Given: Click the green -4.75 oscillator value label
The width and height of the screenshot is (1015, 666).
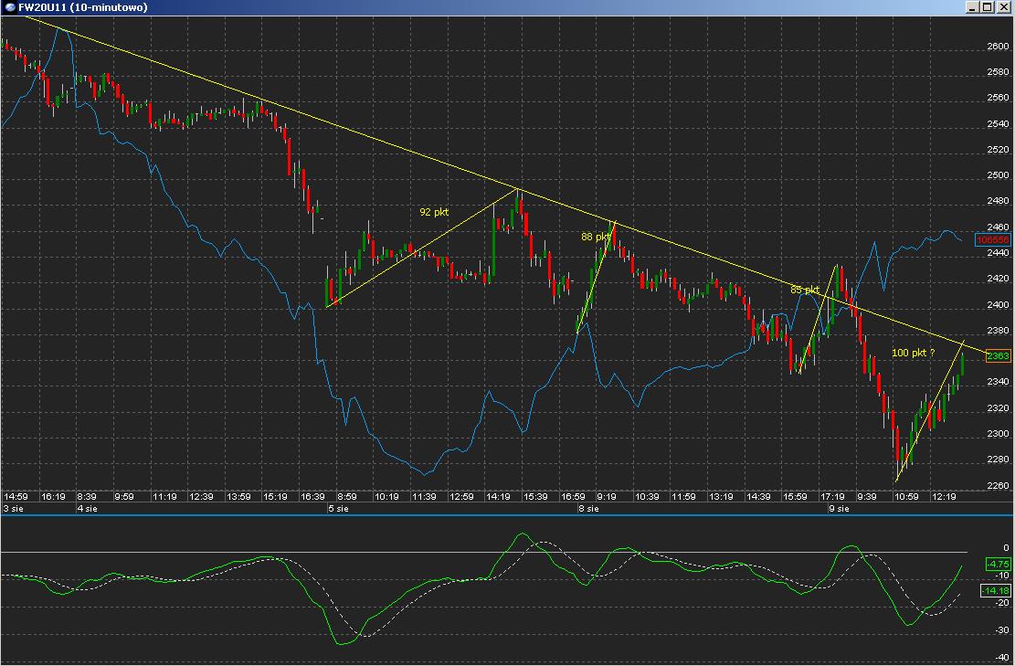Looking at the screenshot, I should 997,565.
